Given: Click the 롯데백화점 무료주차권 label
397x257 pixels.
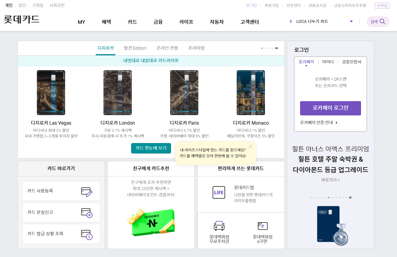Looking at the screenshot, I should (x=219, y=239).
